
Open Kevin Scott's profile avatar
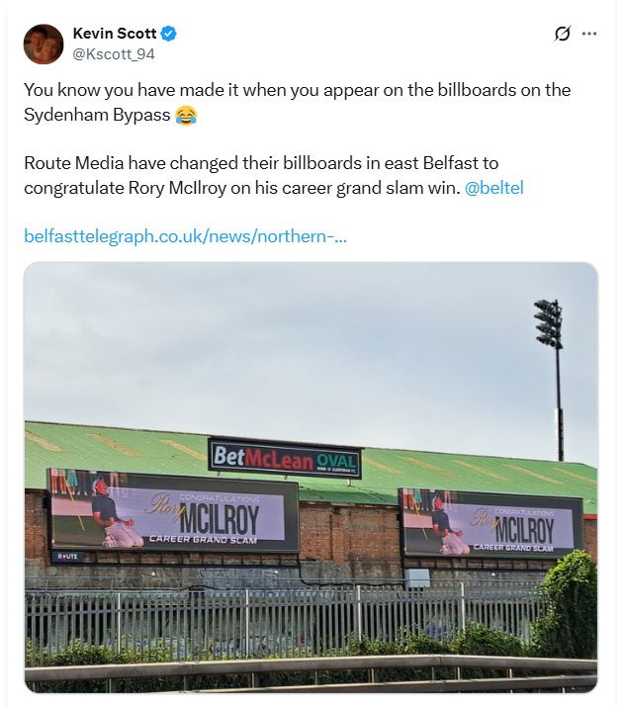tap(44, 44)
